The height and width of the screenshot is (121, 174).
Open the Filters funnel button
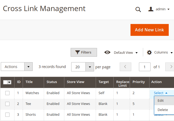(x=84, y=52)
